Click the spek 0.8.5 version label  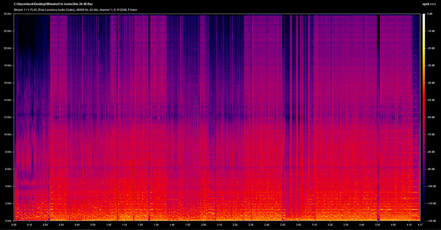point(428,4)
